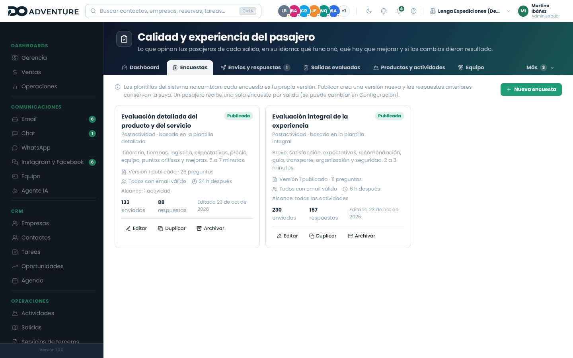The width and height of the screenshot is (573, 358).
Task: Select the SA user avatar
Action: [334, 11]
